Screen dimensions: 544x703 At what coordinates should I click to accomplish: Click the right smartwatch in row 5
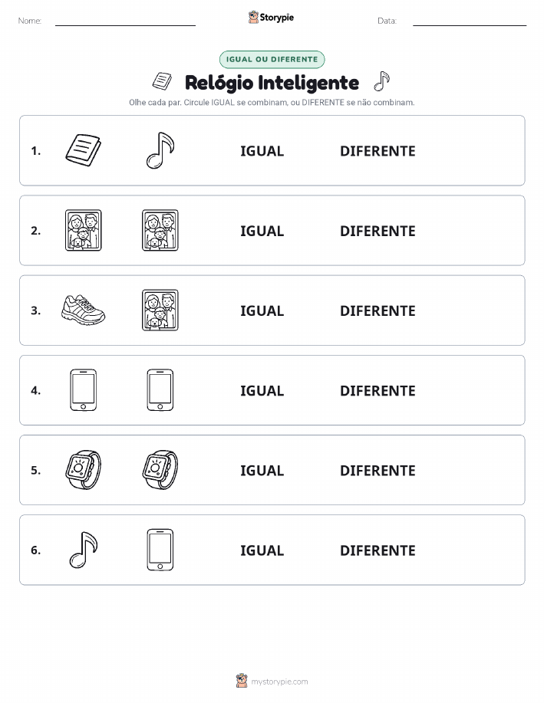(160, 469)
